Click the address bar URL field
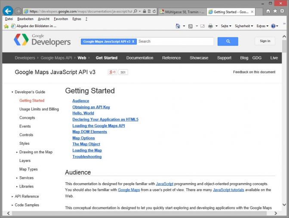Image resolution: width=289 pixels, height=218 pixels. point(80,11)
